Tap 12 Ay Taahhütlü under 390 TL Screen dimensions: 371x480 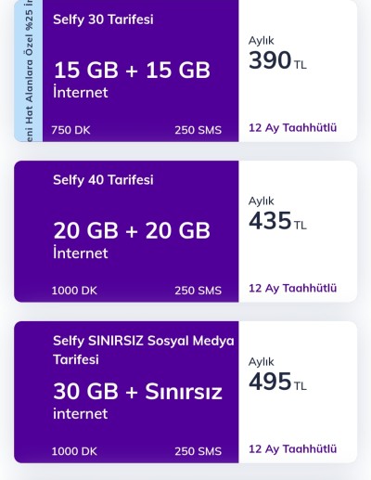click(x=292, y=128)
